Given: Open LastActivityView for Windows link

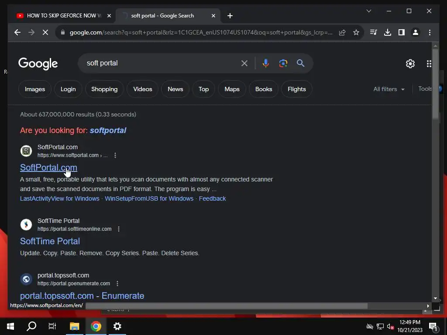Looking at the screenshot, I should tap(59, 198).
